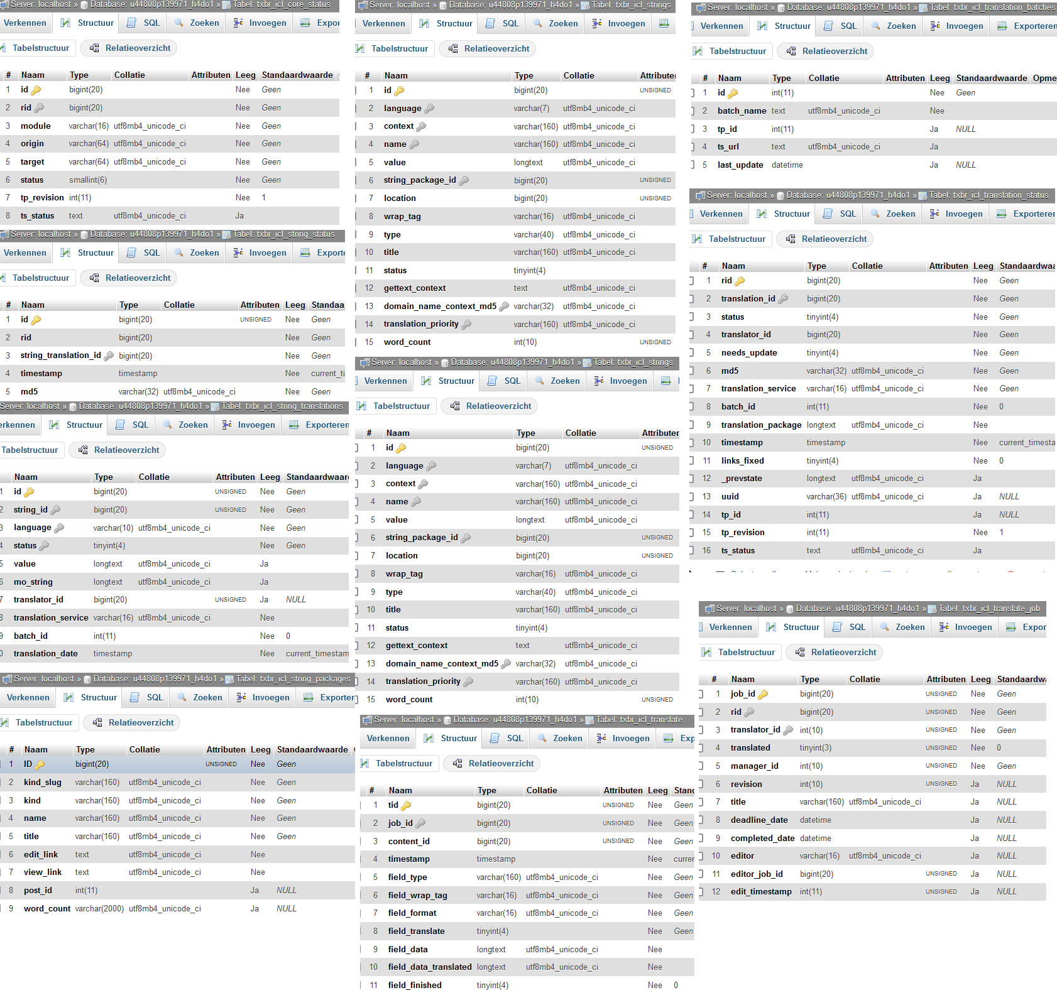The image size is (1057, 1005).
Task: Click the SQL icon in txbr_icl_core_status panel
Action: tap(131, 23)
